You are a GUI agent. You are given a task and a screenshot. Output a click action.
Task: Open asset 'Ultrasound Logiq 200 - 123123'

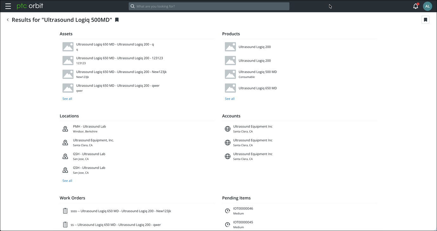click(x=120, y=58)
